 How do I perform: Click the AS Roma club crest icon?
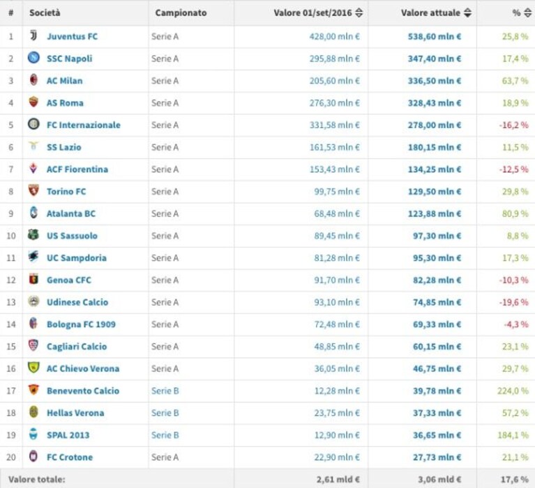click(x=33, y=102)
